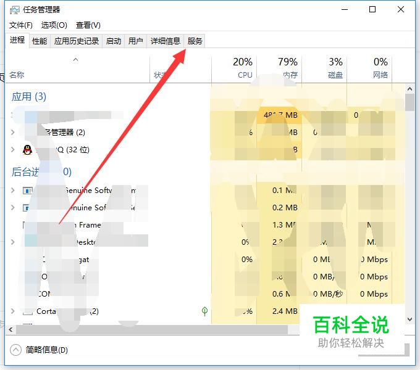420x370 pixels.
Task: Switch to the 启动 tab
Action: pyautogui.click(x=114, y=41)
